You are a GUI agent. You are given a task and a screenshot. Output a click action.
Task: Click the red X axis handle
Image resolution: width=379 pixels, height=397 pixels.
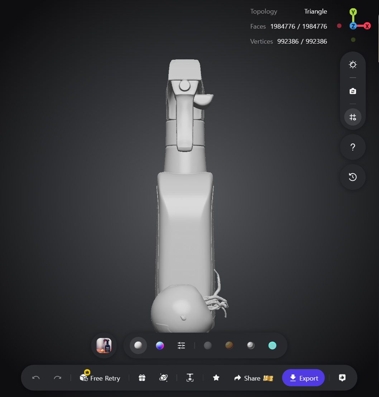[x=367, y=26]
